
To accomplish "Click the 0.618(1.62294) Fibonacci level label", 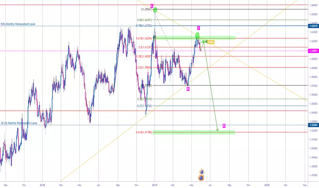I will (144, 38).
